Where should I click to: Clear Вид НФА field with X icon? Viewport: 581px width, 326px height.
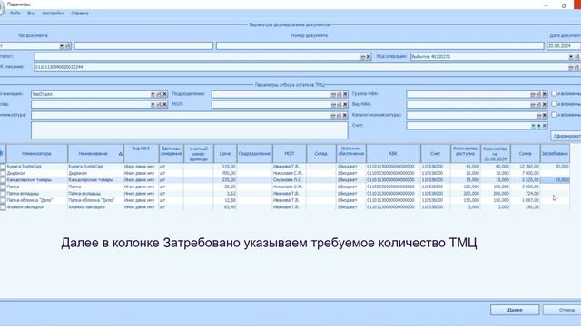pos(545,105)
